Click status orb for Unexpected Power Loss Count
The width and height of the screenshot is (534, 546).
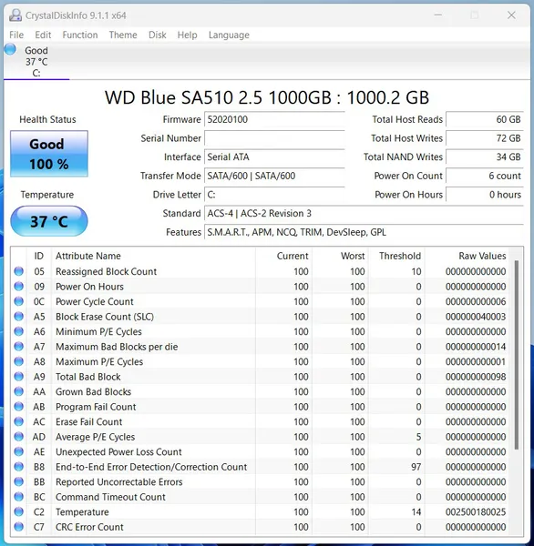[19, 451]
